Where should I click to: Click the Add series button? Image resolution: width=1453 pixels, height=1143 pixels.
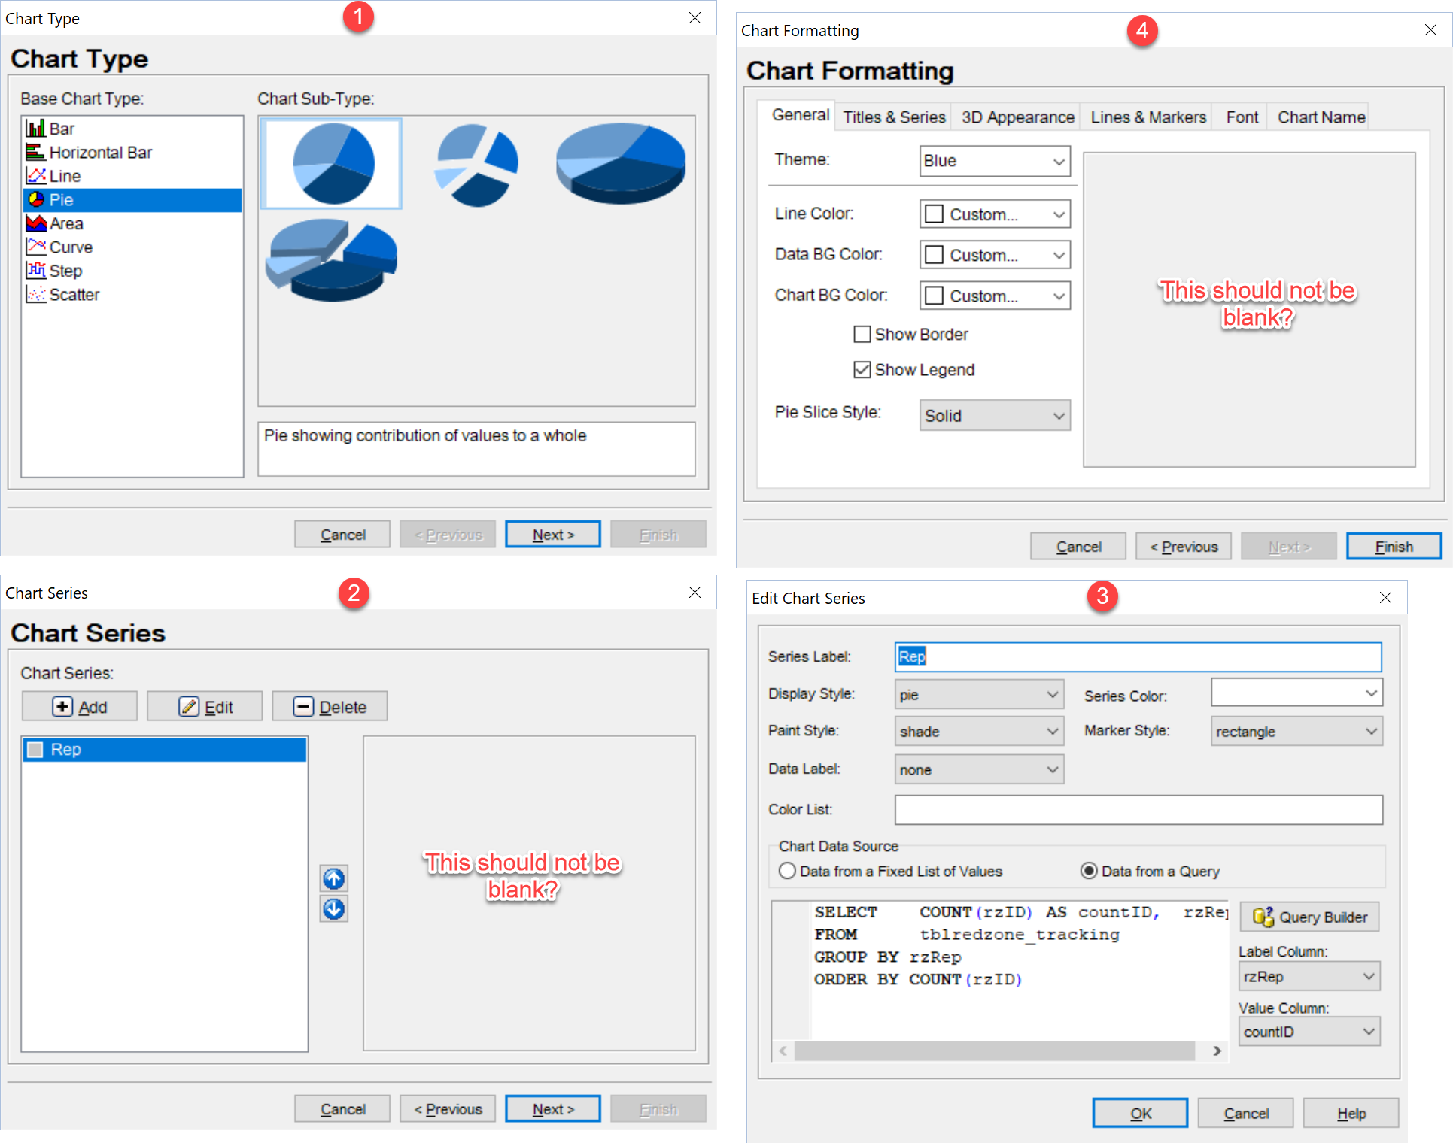(80, 707)
